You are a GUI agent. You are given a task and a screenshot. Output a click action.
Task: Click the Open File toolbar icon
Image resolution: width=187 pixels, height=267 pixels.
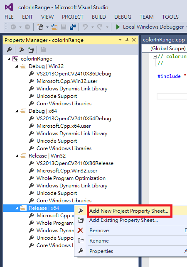point(54,27)
